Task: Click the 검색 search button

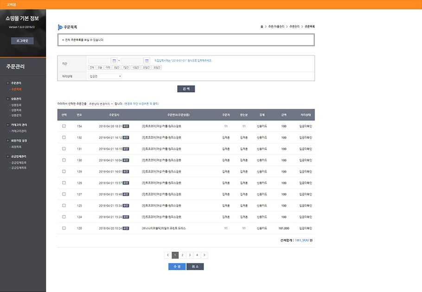Action: [186, 89]
